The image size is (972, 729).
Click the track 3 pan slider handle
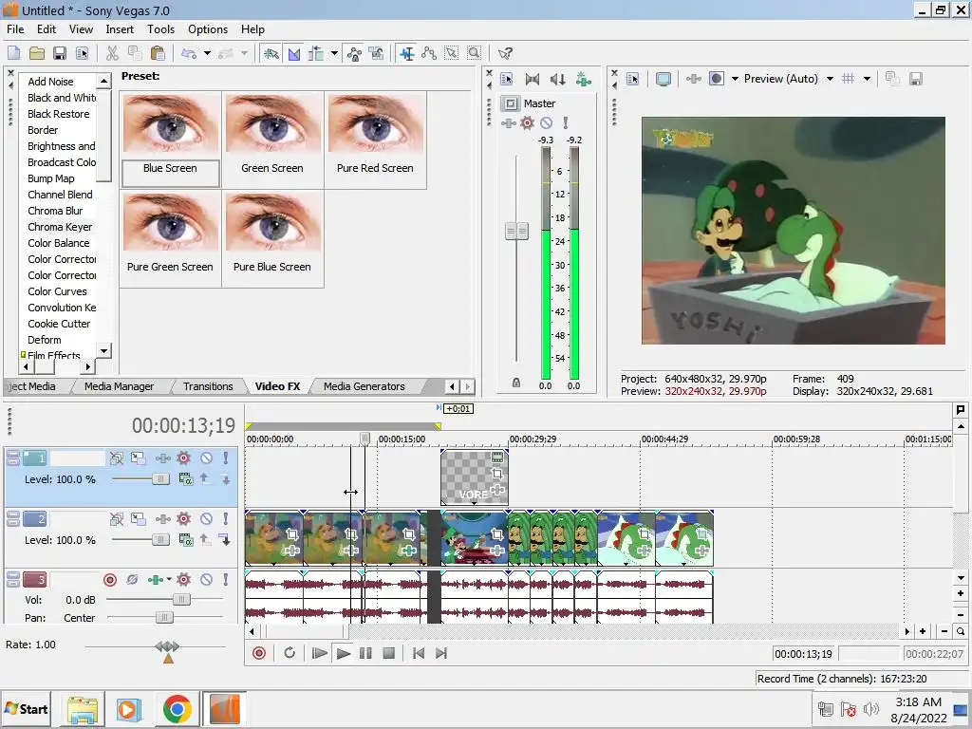[164, 617]
